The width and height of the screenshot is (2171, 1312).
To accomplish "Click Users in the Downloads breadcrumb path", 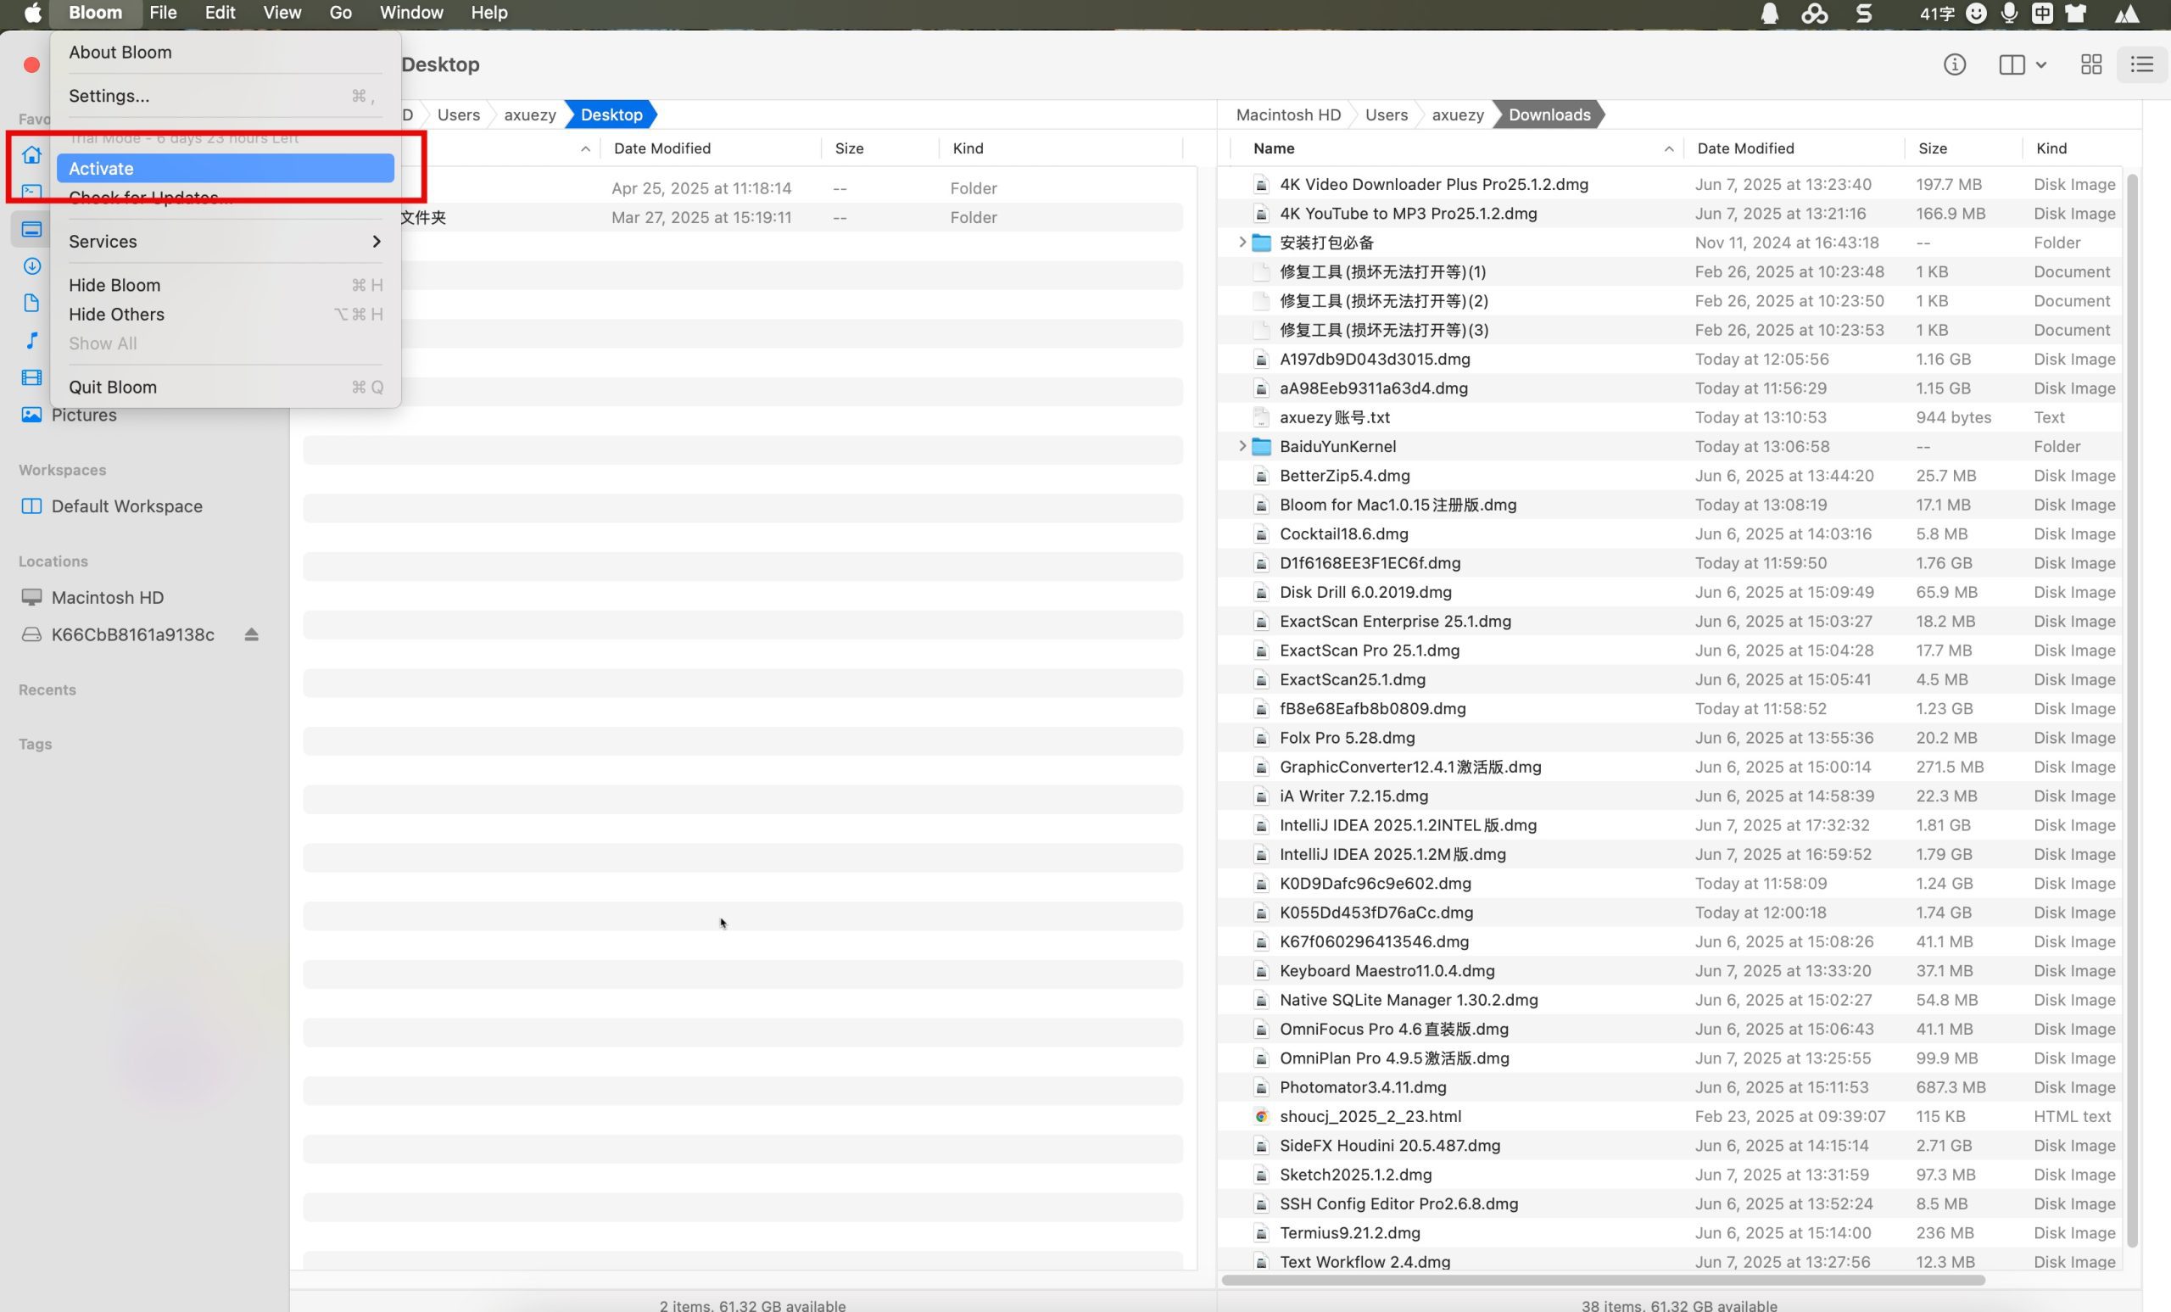I will tap(1385, 114).
